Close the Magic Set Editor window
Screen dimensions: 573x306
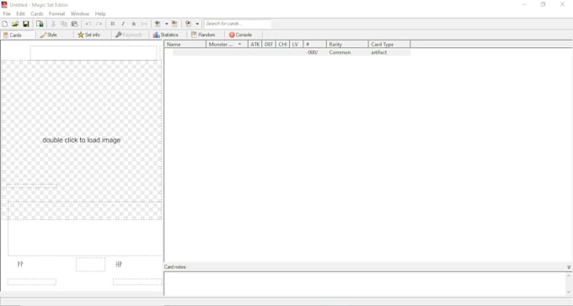coord(562,5)
